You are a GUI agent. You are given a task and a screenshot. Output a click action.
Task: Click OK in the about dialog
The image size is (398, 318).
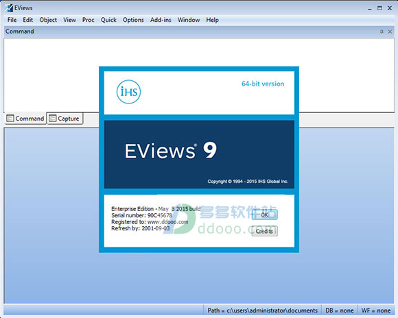(264, 215)
